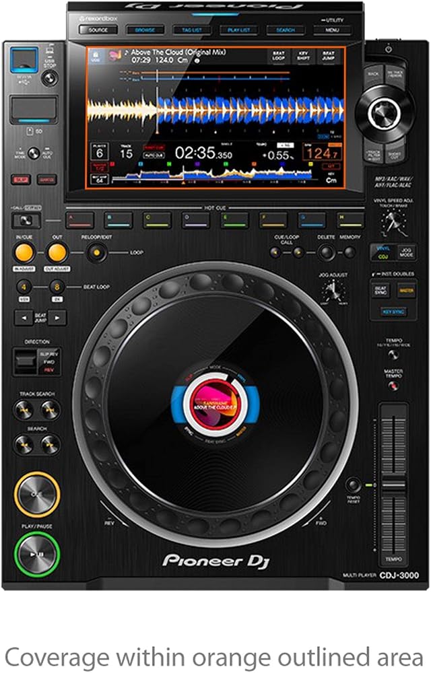431x673 pixels.
Task: Click the BEAT JUMP right arrow
Action: point(57,318)
